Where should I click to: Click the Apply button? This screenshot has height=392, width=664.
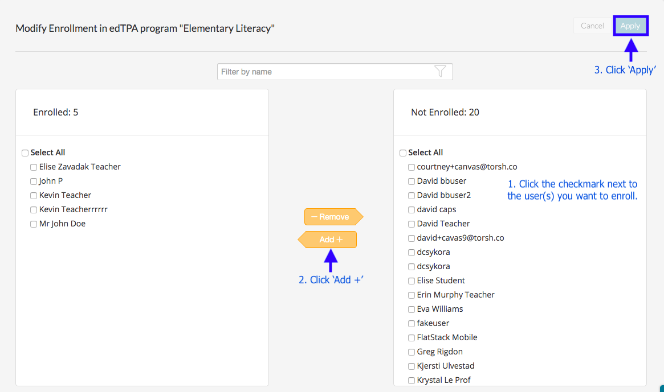[x=630, y=26]
